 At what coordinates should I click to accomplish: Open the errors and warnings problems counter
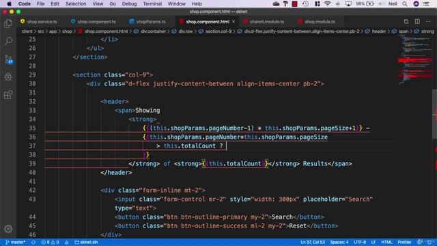50,242
